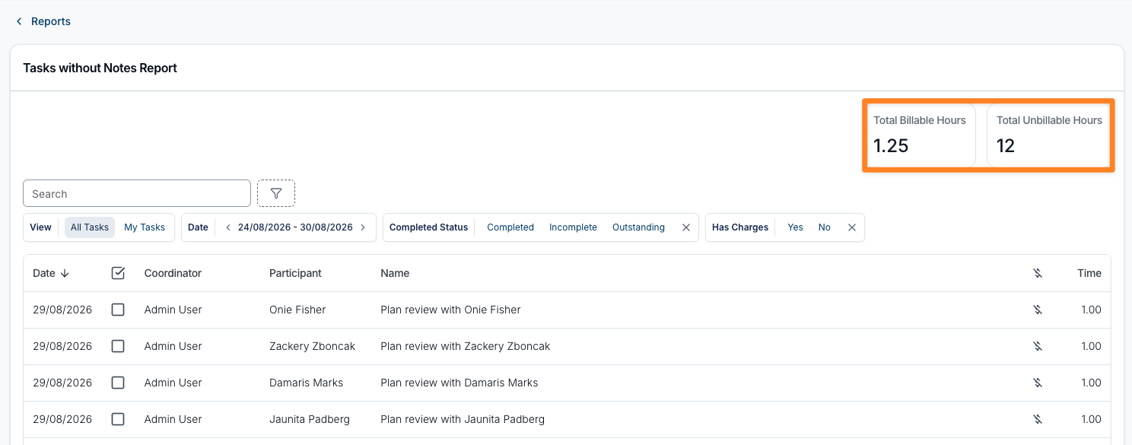Click the 1.00 time in Jaunita Padberg row
This screenshot has height=445, width=1132.
coord(1091,419)
